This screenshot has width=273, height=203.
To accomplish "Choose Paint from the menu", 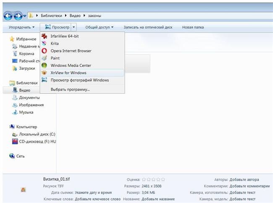I will (x=82, y=58).
